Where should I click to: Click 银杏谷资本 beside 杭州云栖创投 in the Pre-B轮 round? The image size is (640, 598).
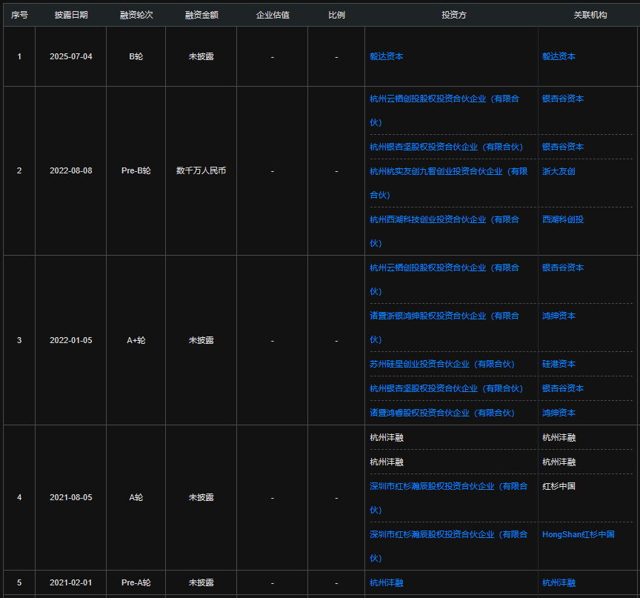562,99
